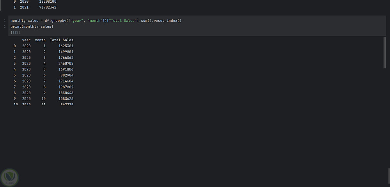Click the execution count [115] label

click(x=16, y=32)
